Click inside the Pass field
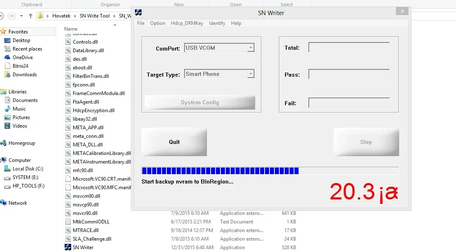The image size is (456, 252). click(348, 75)
